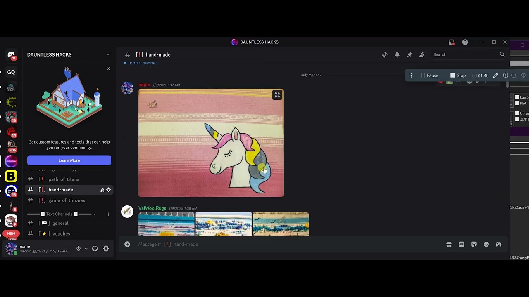Click the search magnifier icon
Viewport: 529px width, 297px height.
coord(502,54)
